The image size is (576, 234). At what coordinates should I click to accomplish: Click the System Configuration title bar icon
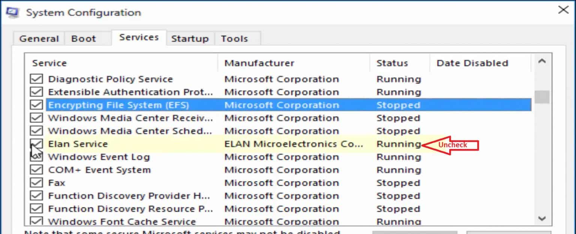coord(12,12)
